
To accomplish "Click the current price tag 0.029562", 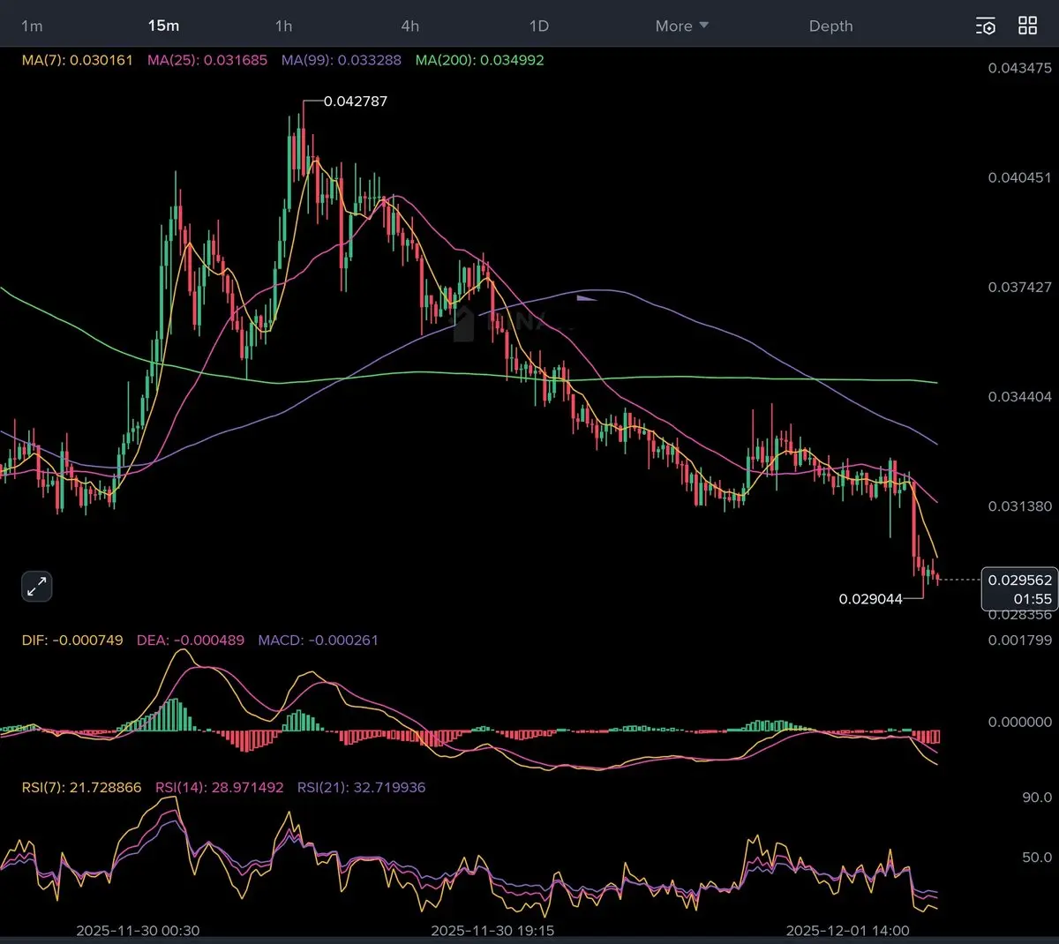I will [x=1020, y=588].
